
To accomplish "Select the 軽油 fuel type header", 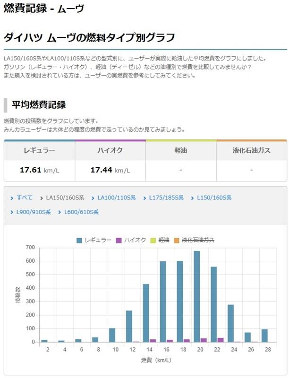I will point(181,150).
